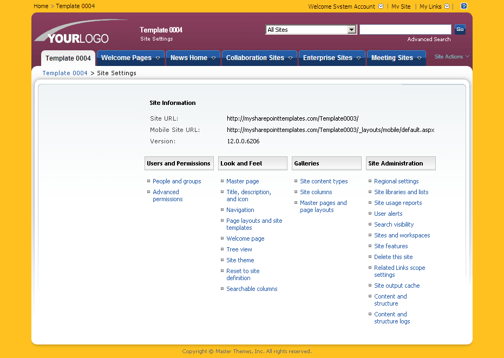
Task: Click inside the search input field
Action: tap(405, 29)
